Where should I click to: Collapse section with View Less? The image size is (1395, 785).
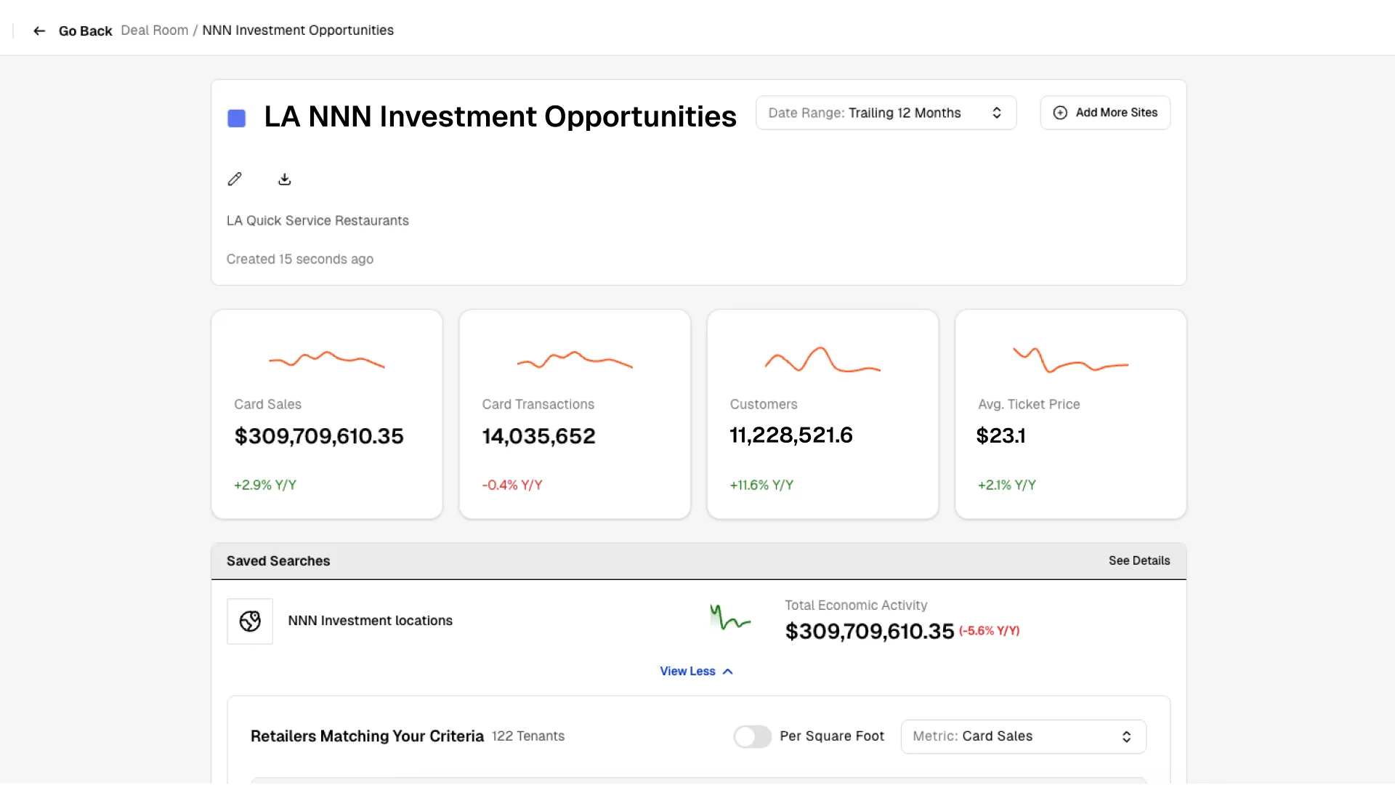pos(695,671)
